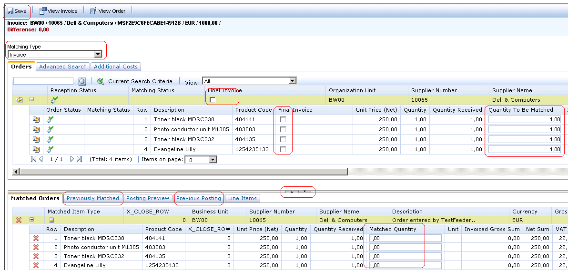Screen dimensions: 568x270
Task: Click the orders search text field
Action: coord(43,81)
